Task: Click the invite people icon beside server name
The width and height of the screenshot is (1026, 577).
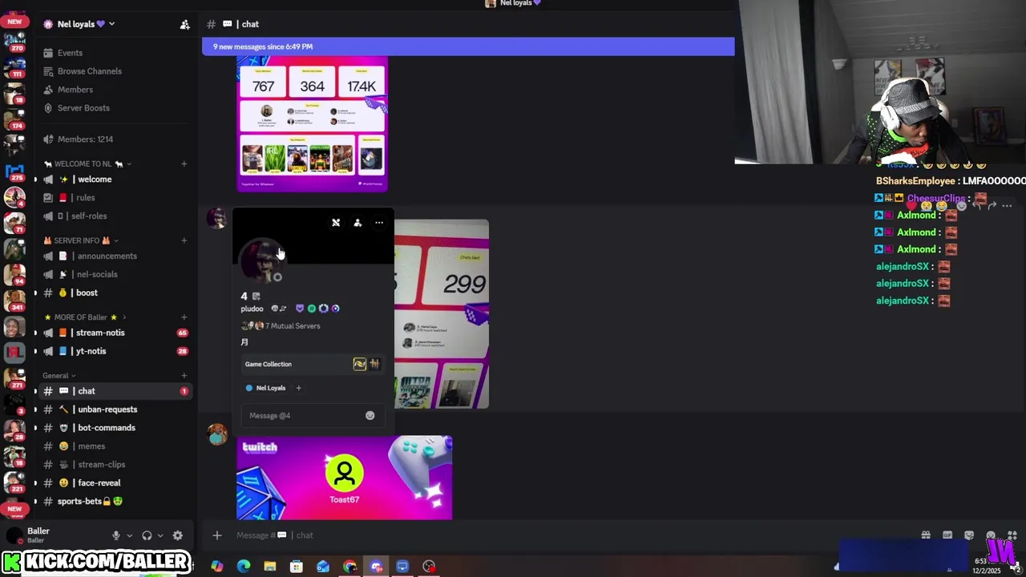Action: (185, 24)
